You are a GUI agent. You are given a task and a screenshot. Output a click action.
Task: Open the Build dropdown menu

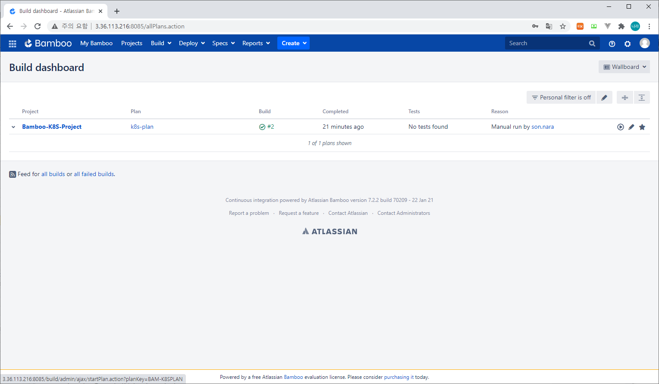[x=161, y=43]
